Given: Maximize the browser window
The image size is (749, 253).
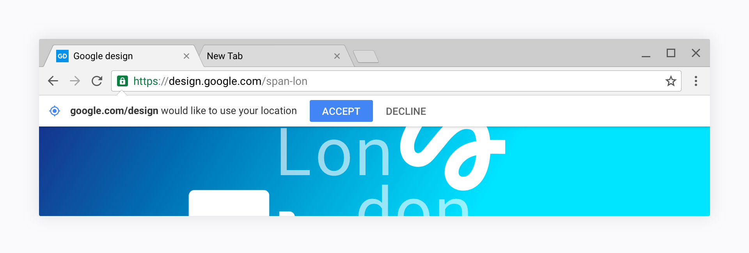Looking at the screenshot, I should [671, 53].
